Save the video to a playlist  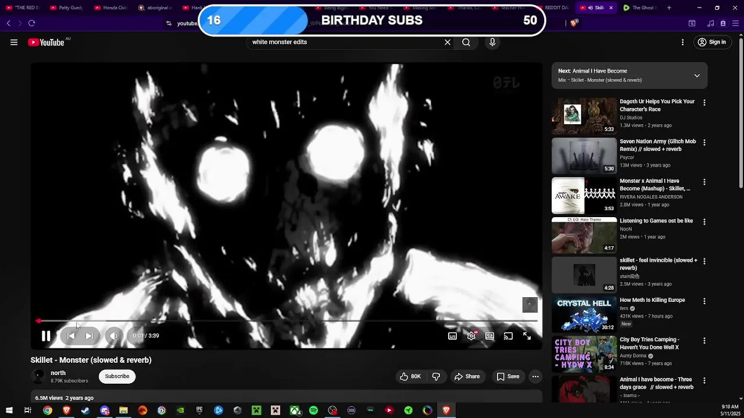pyautogui.click(x=507, y=376)
